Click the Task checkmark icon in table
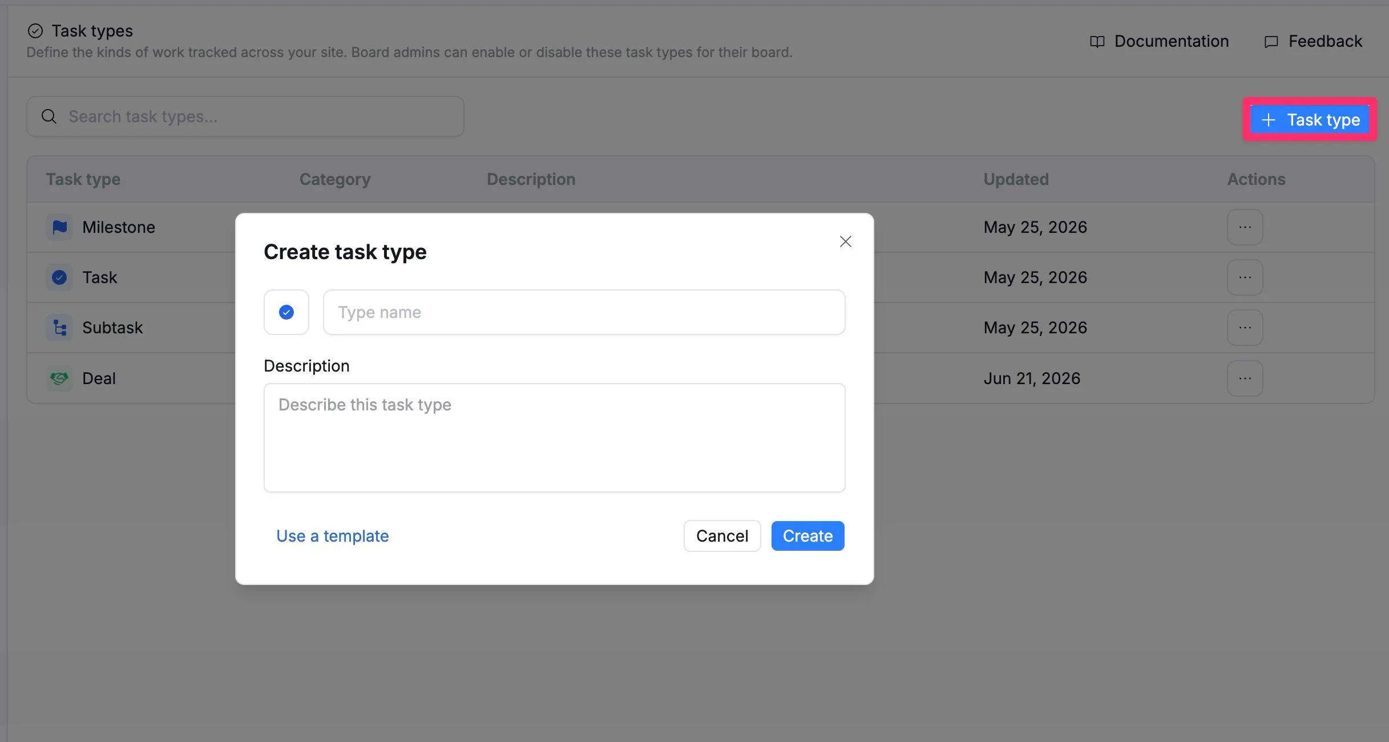This screenshot has height=742, width=1389. coord(59,277)
